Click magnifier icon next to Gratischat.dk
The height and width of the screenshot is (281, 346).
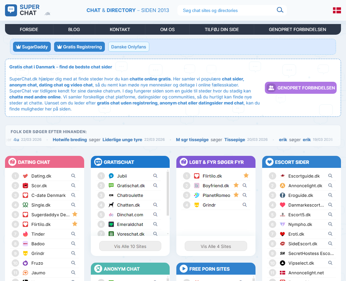coord(155,186)
